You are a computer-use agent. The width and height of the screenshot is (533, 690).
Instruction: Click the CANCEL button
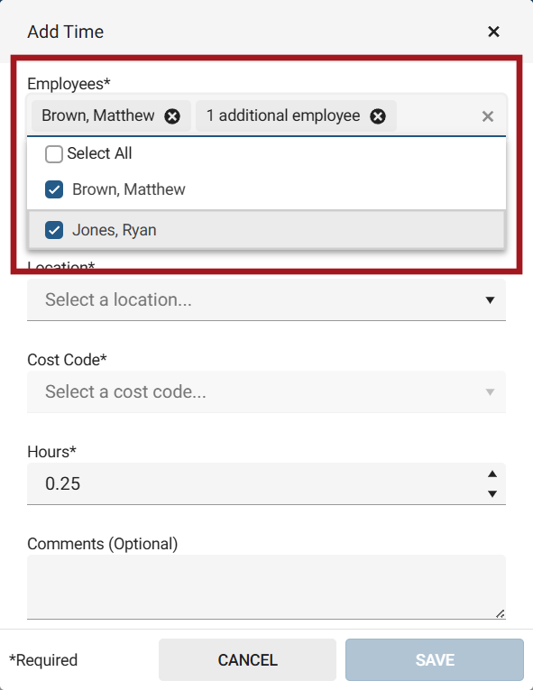[247, 659]
